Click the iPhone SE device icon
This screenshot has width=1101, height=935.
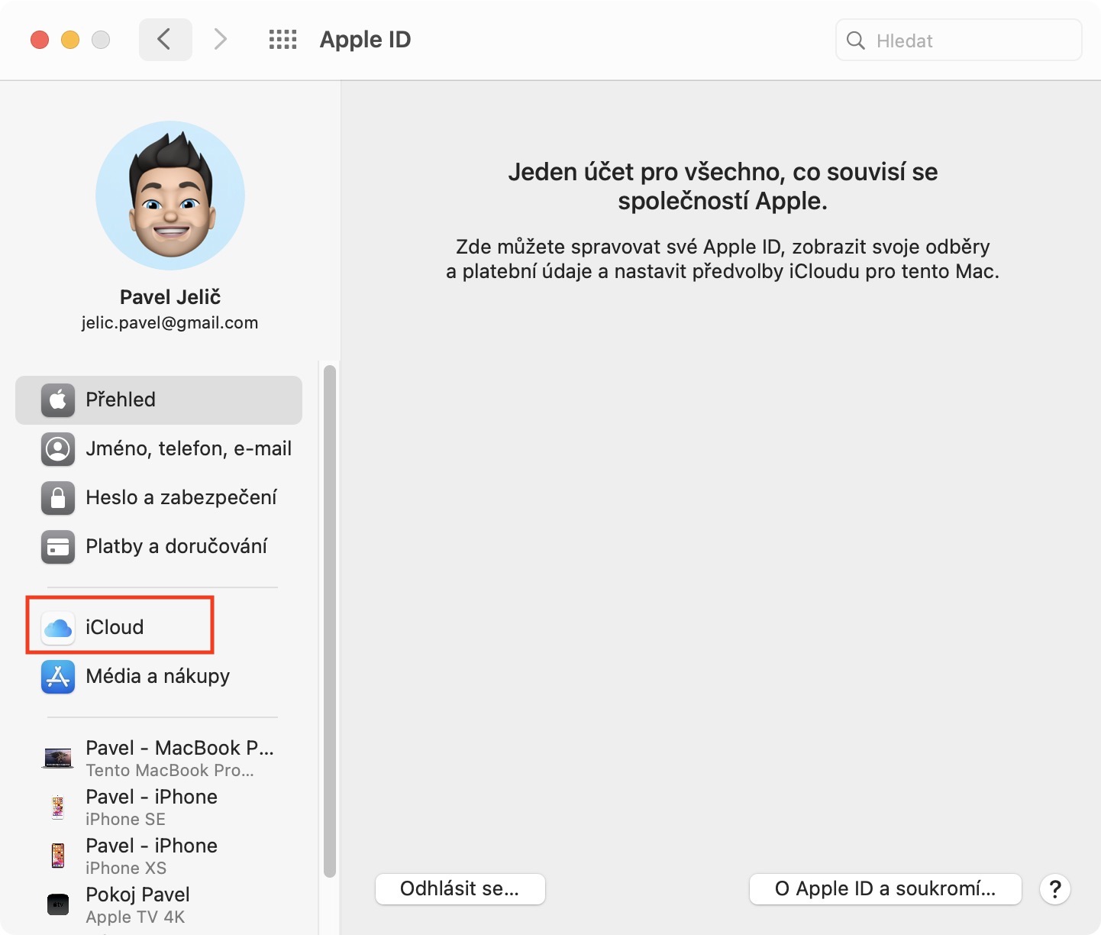click(58, 807)
